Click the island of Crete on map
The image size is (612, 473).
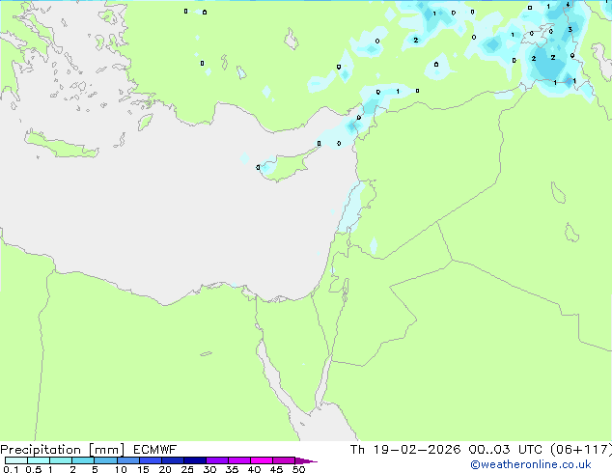coord(61,146)
